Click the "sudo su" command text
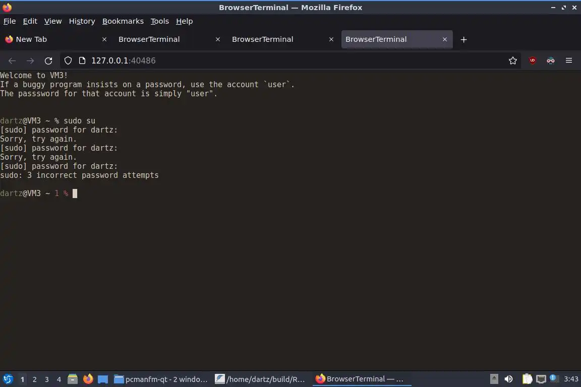581x387 pixels. [79, 121]
